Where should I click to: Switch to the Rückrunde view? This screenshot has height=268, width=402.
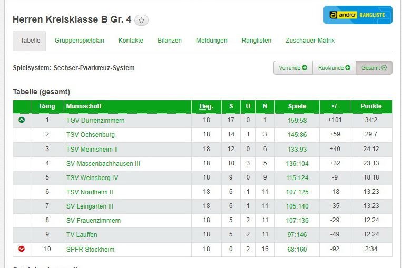pyautogui.click(x=334, y=68)
